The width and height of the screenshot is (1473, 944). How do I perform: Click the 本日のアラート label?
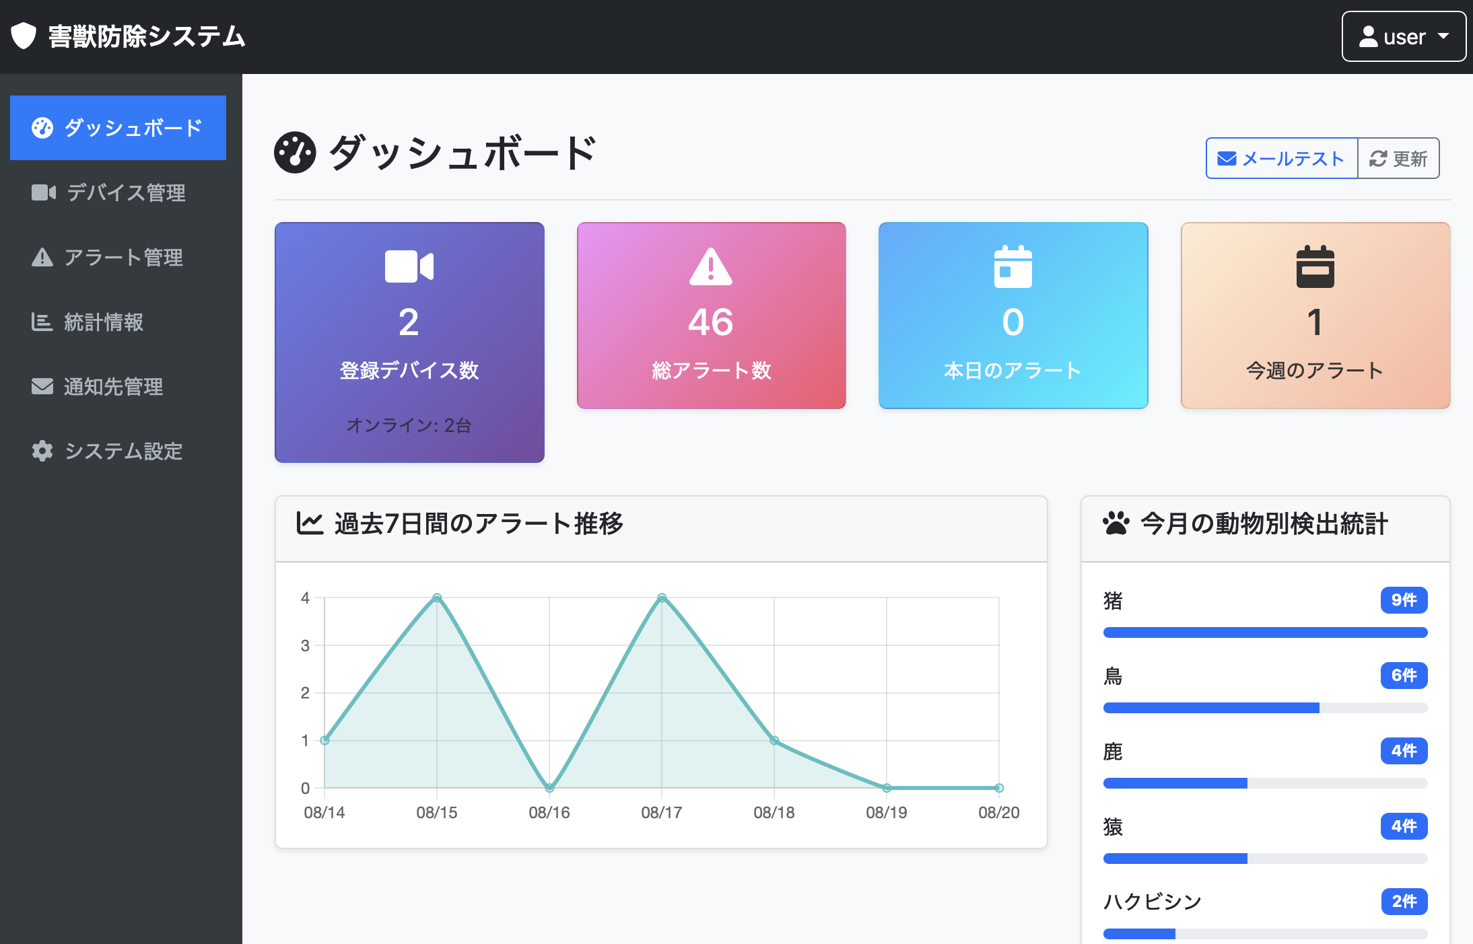pos(1013,370)
